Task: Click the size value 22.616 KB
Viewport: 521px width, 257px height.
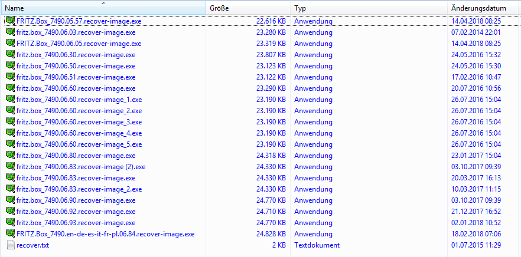Action: (271, 21)
